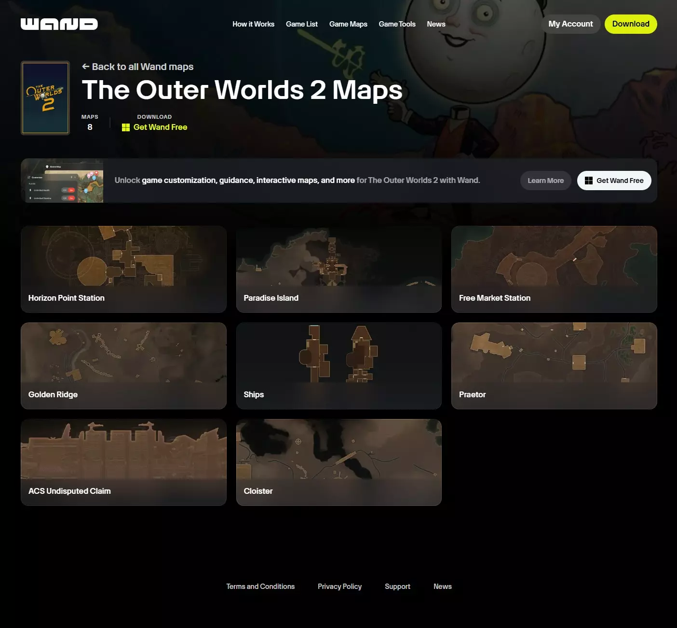Click white Get Wand Free banner button

click(x=614, y=181)
